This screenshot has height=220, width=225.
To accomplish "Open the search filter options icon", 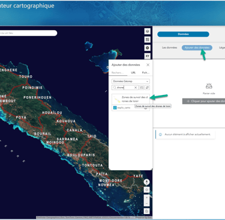I will click(142, 88).
